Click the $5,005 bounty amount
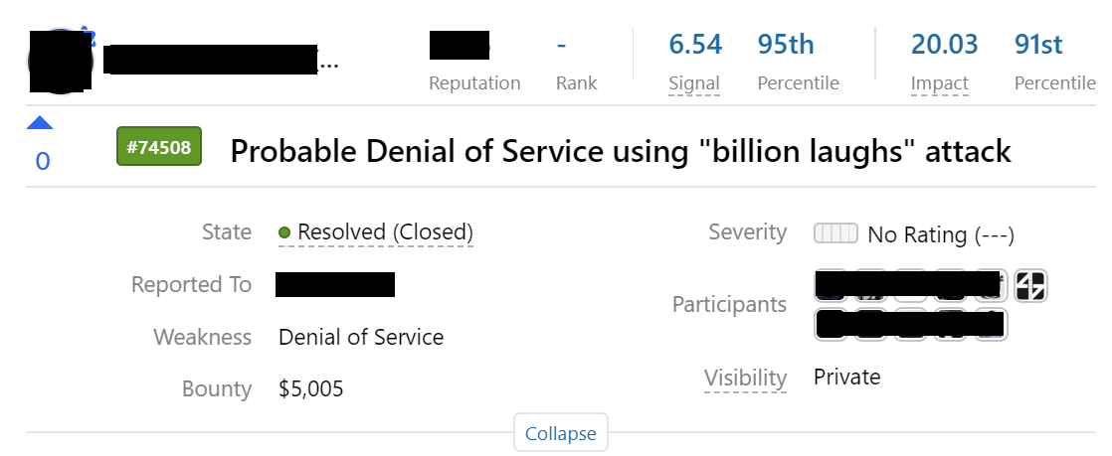1112x456 pixels. pos(311,388)
